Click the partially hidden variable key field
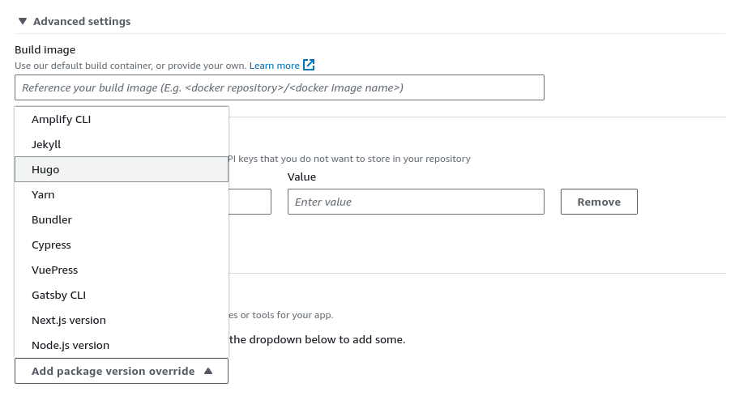This screenshot has width=739, height=400. [x=250, y=202]
